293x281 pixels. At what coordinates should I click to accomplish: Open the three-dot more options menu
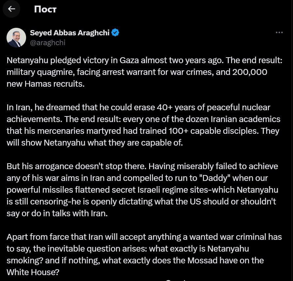(279, 33)
